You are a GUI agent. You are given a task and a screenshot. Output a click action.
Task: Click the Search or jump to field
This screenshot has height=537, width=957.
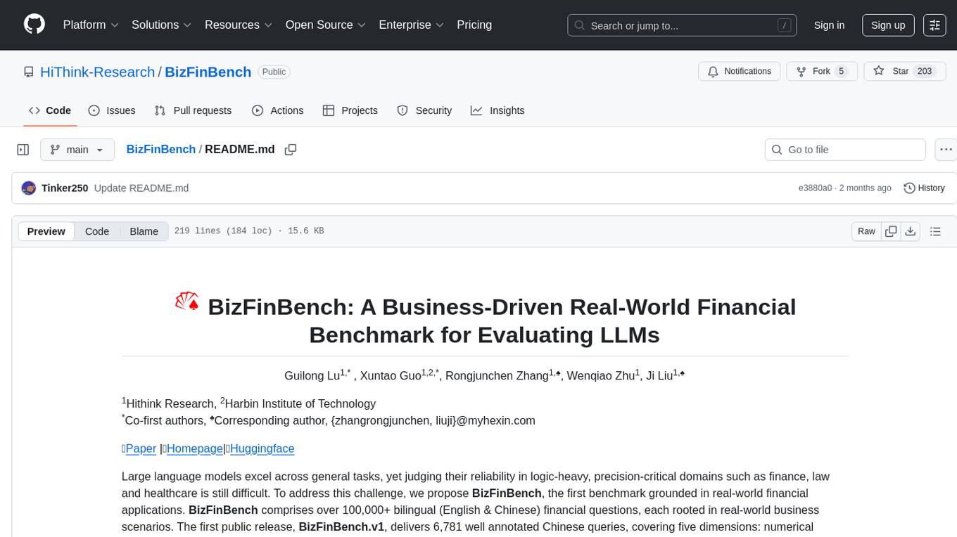(x=683, y=25)
